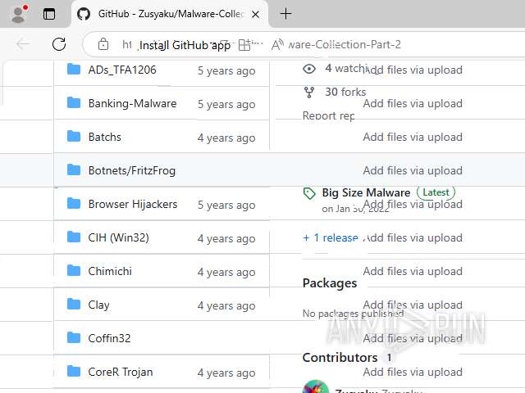The image size is (525, 393).
Task: Open the Big Size Malware release
Action: click(366, 192)
